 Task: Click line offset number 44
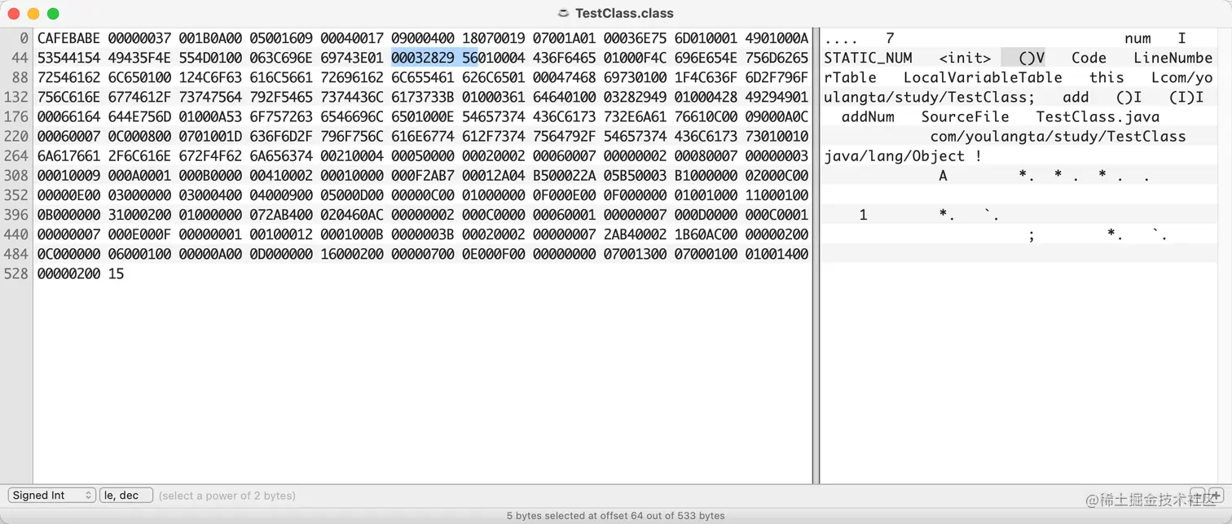(20, 58)
